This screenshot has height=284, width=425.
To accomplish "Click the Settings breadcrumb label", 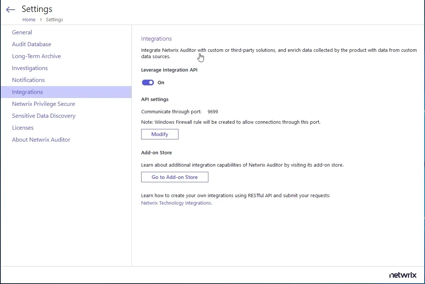I will tap(54, 19).
